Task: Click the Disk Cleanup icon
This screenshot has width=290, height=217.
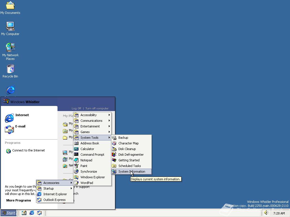Action: tap(114, 149)
